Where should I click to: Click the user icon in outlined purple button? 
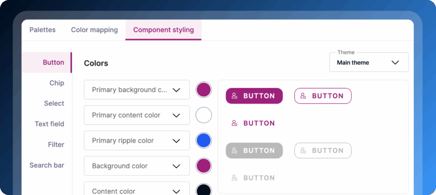pos(303,96)
